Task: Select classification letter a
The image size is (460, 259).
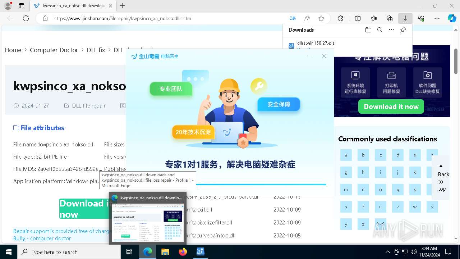Action: coord(346,155)
